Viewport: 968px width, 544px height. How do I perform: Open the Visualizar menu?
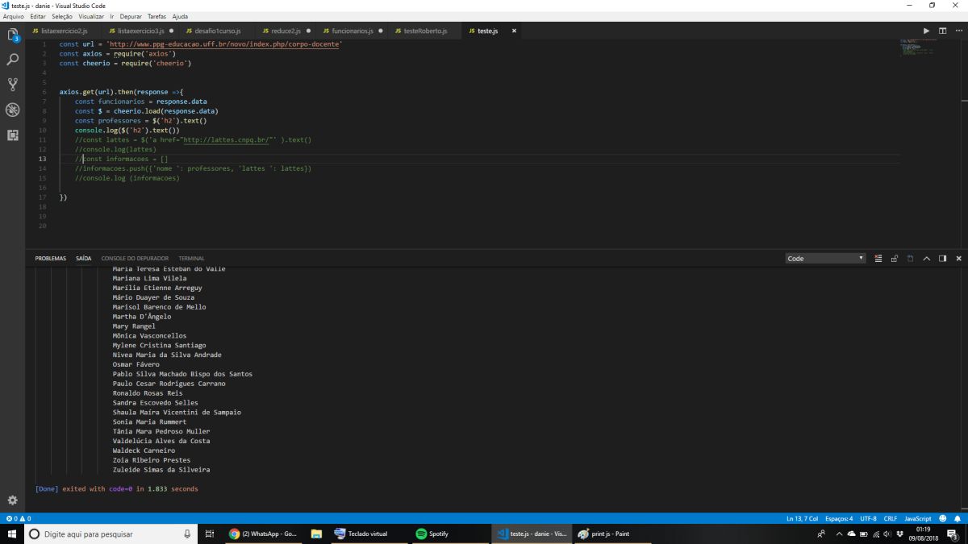[x=91, y=16]
